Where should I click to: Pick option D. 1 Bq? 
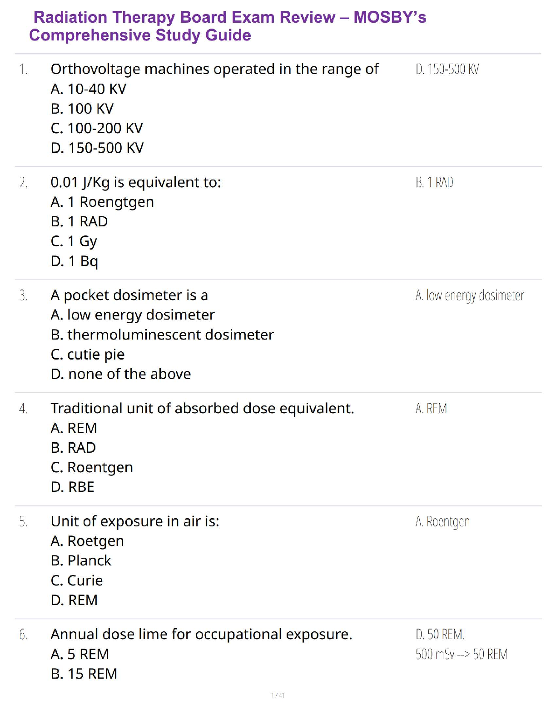click(74, 261)
